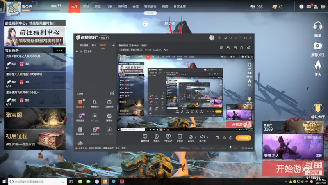Open the game mail envelope icon
This screenshot has height=185, width=328.
(309, 7)
